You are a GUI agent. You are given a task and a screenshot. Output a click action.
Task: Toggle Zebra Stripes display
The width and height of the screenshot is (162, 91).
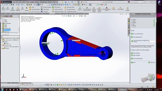coord(45,9)
